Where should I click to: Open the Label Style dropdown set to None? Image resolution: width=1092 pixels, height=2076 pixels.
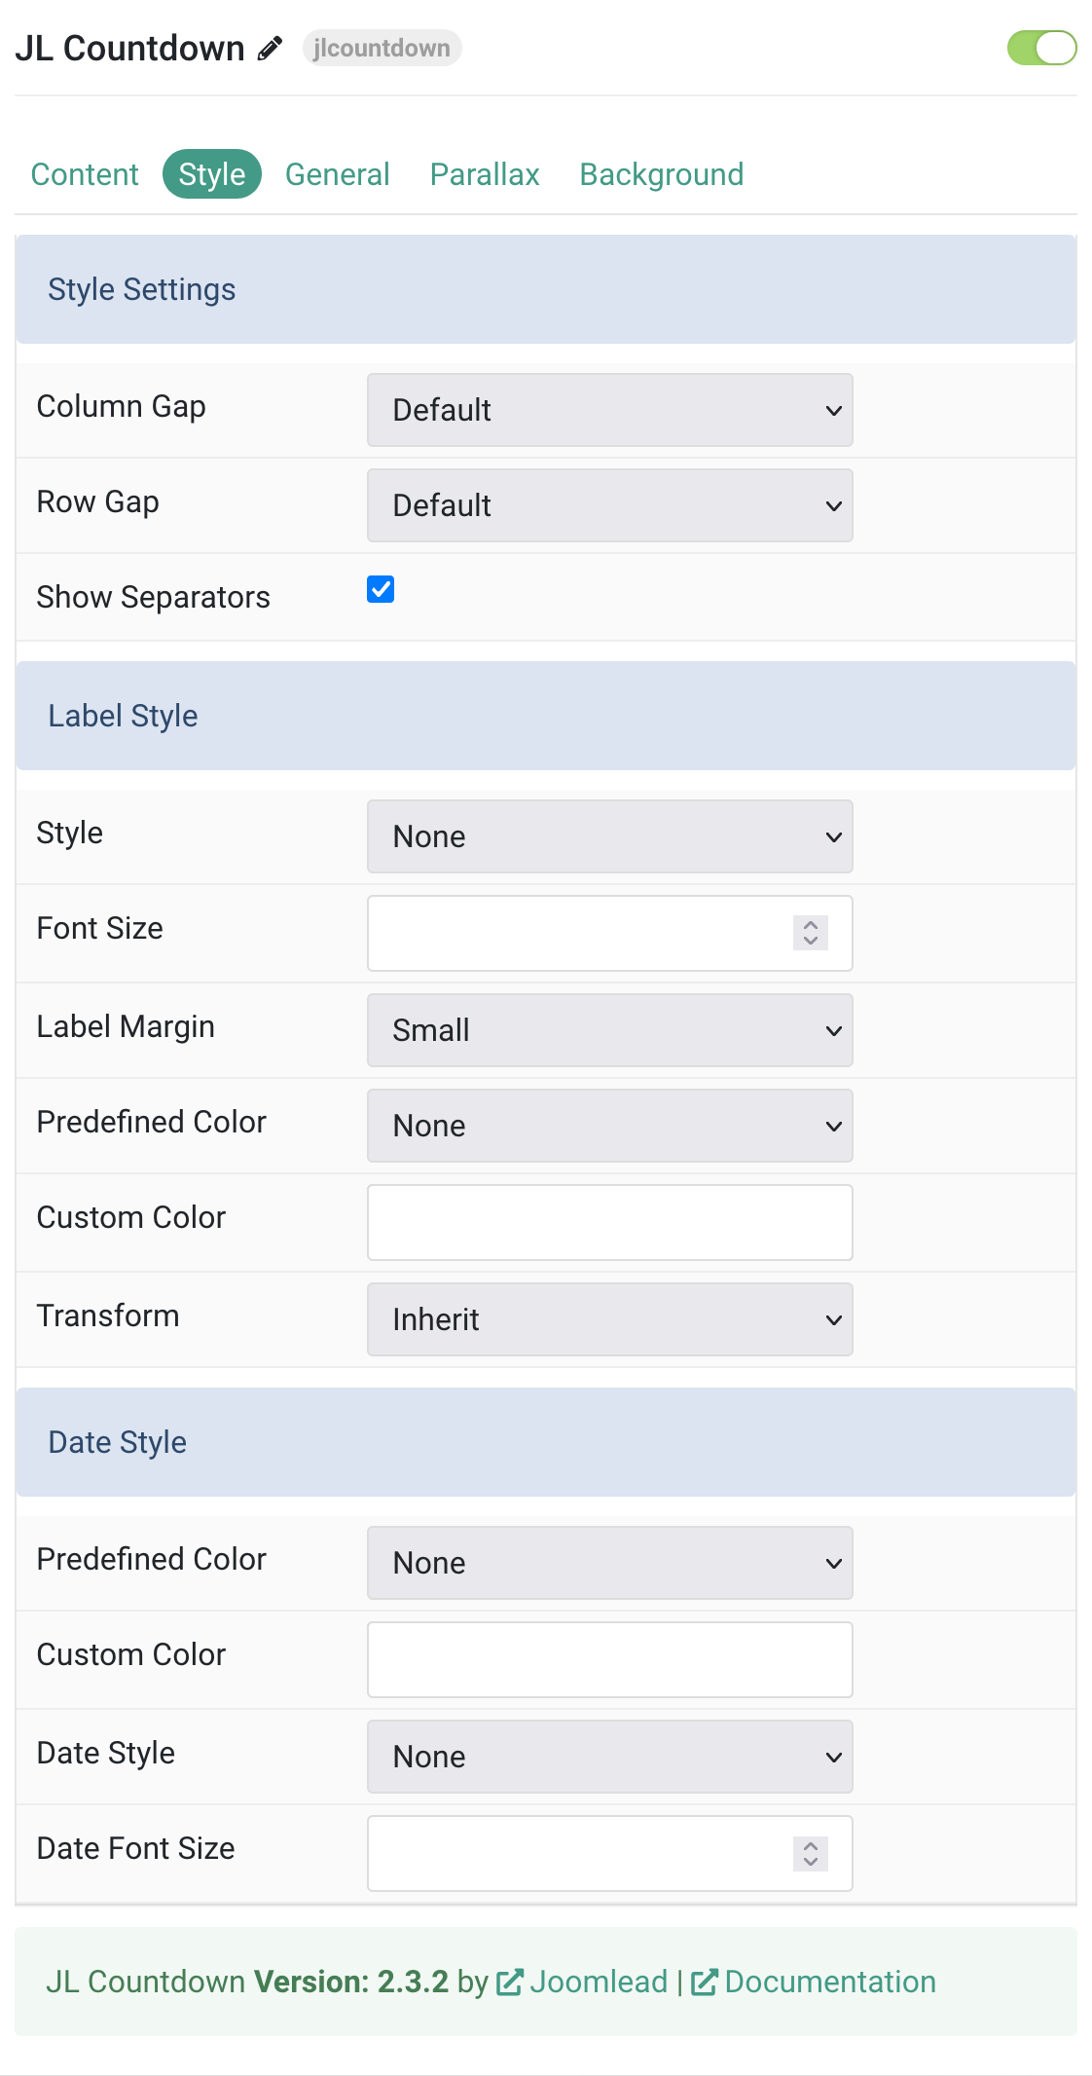click(610, 836)
